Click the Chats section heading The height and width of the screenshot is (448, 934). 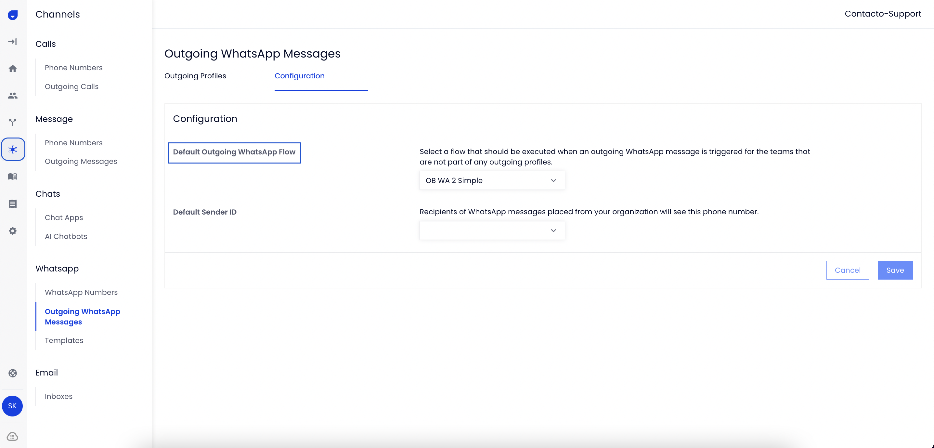click(x=48, y=194)
